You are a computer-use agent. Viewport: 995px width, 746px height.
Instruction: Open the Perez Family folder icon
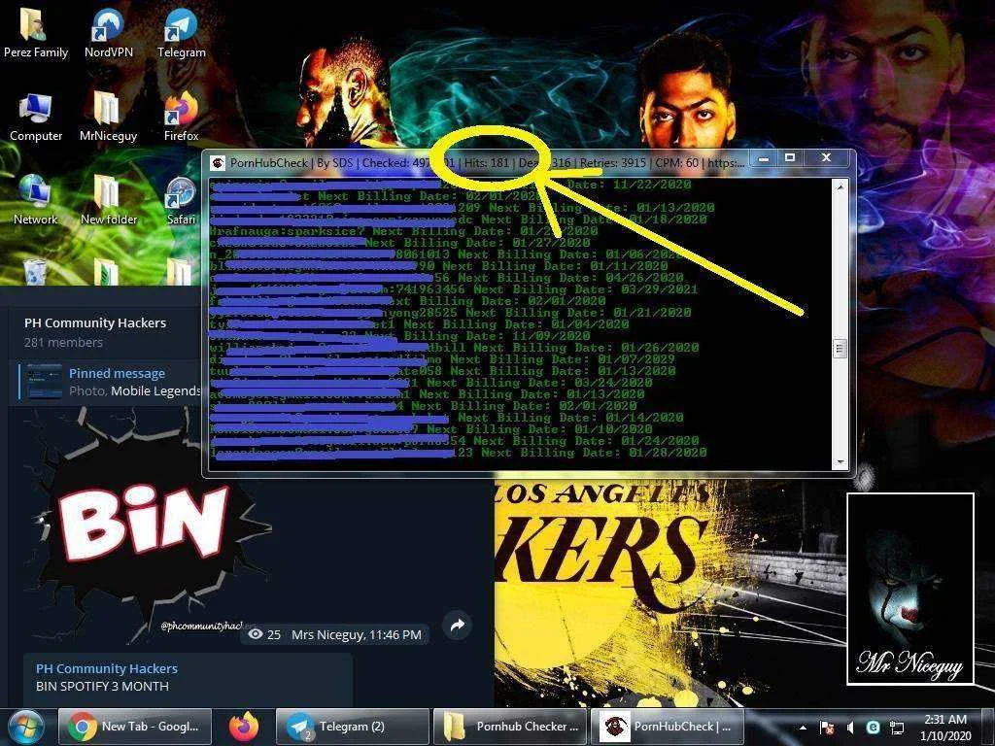point(34,32)
